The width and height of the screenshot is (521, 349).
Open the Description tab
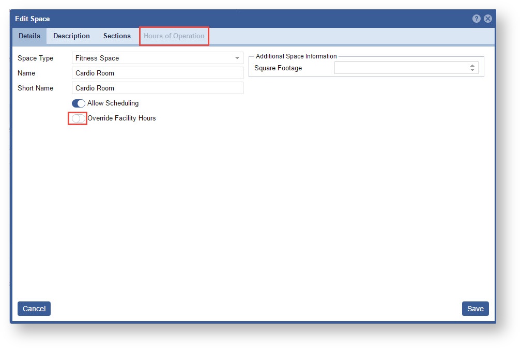(x=71, y=36)
